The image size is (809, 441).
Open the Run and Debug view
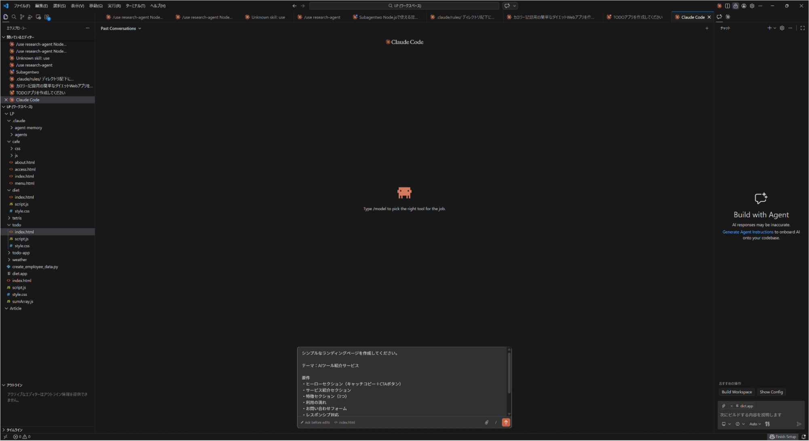(x=30, y=17)
